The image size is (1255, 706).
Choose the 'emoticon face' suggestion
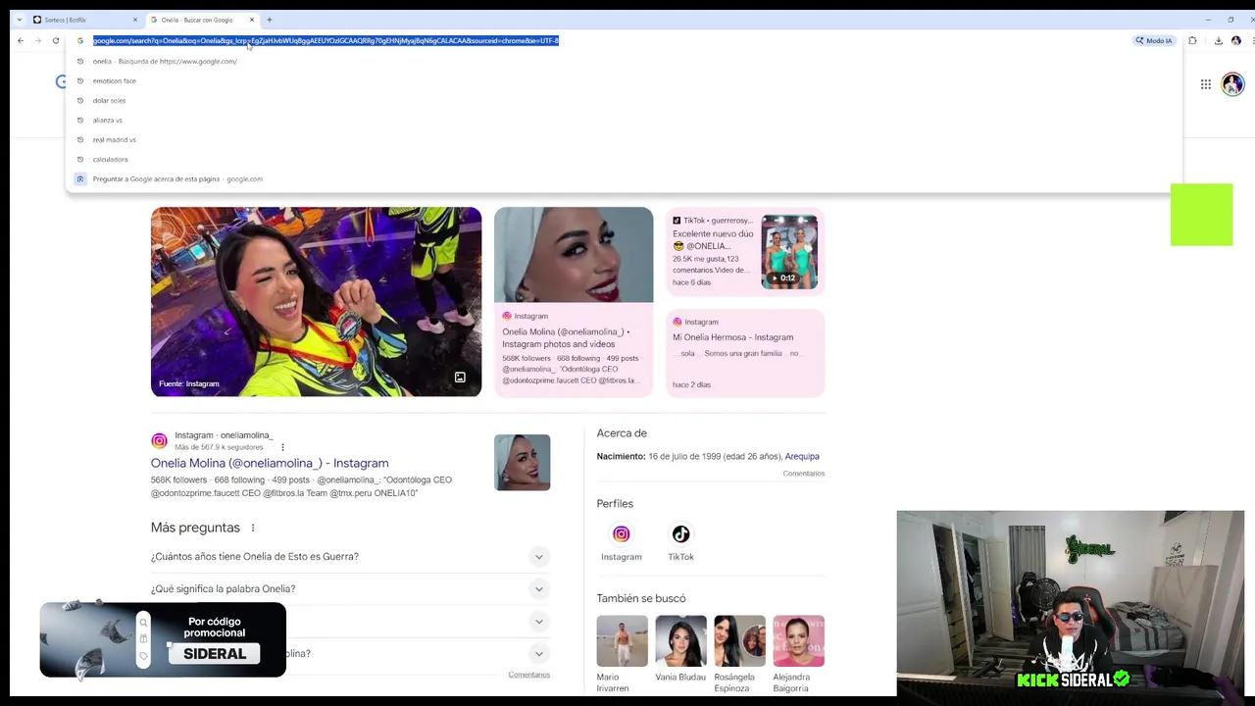pyautogui.click(x=624, y=80)
